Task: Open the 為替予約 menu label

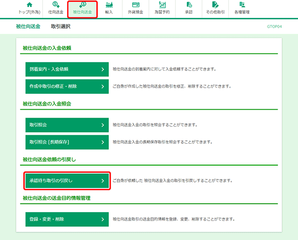Action: [x=162, y=12]
